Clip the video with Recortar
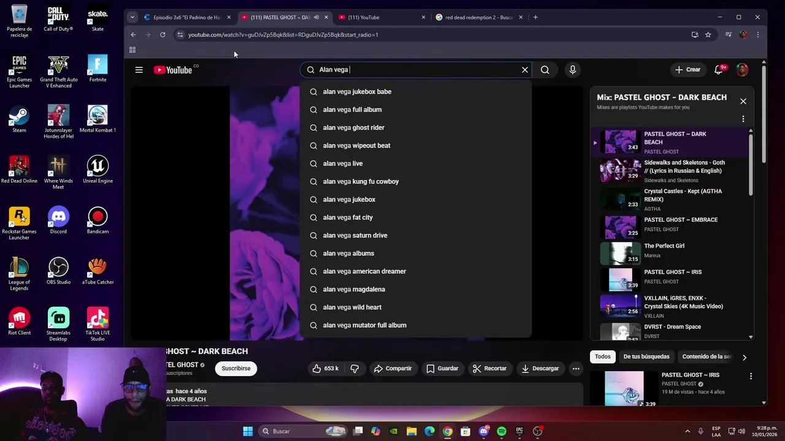This screenshot has height=441, width=785. tap(489, 369)
